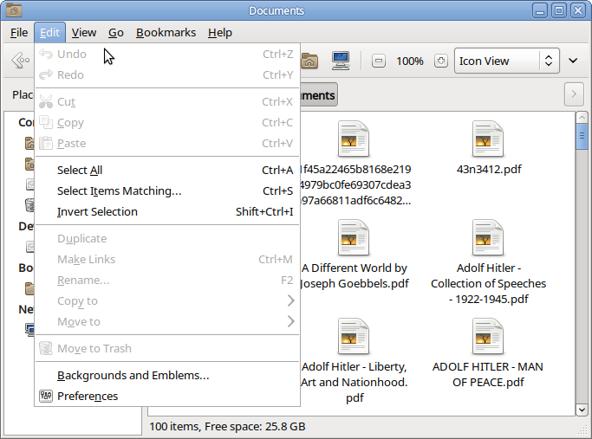Click the Home folder toolbar icon
The height and width of the screenshot is (439, 592).
click(x=309, y=61)
